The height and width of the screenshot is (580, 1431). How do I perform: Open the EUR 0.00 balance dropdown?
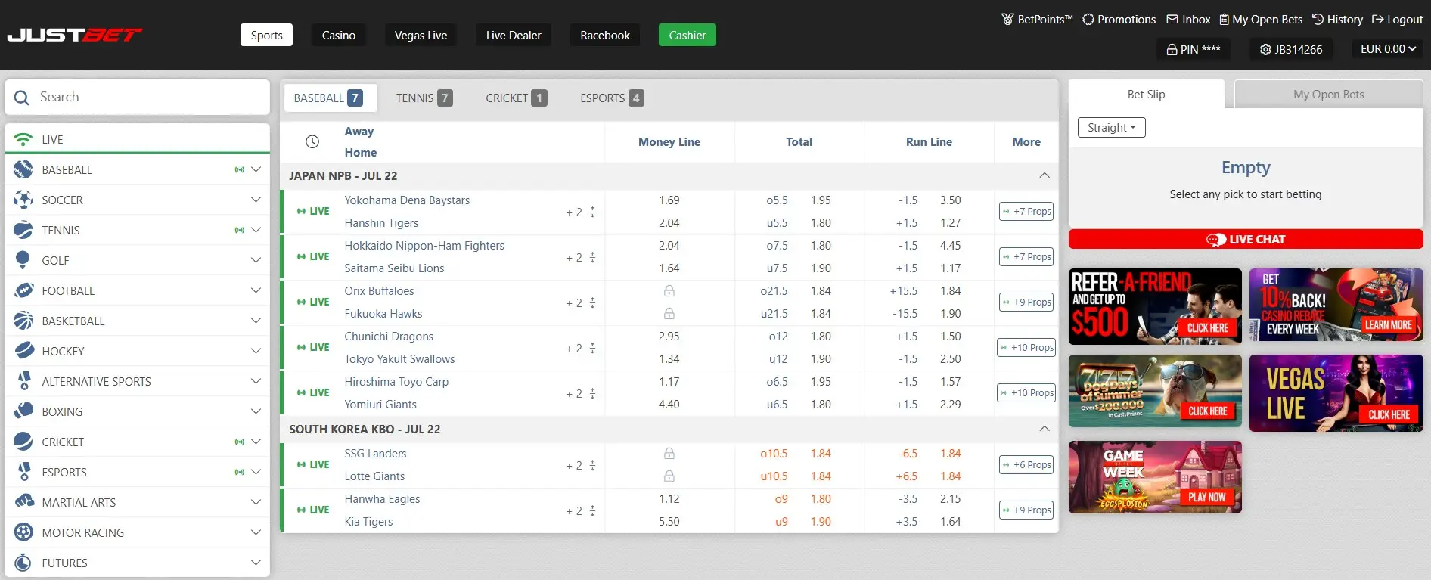coord(1388,49)
